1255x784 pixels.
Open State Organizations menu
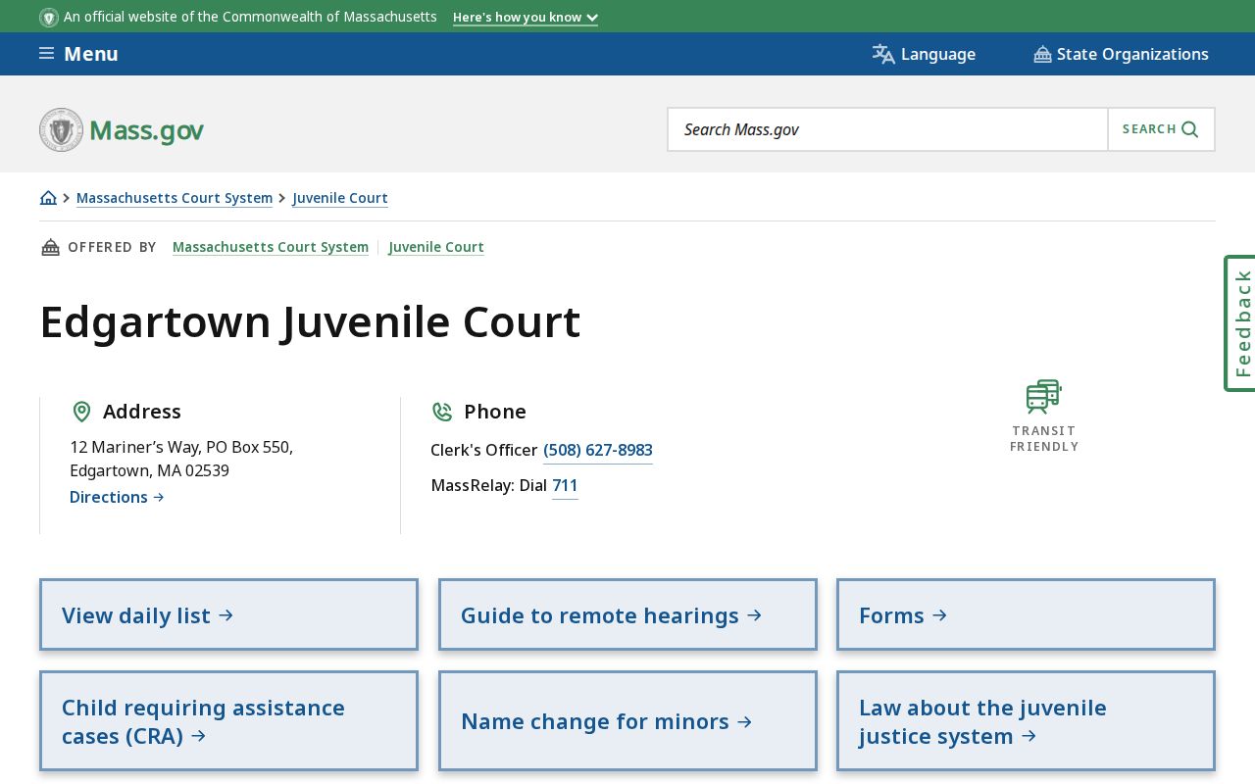1121,54
